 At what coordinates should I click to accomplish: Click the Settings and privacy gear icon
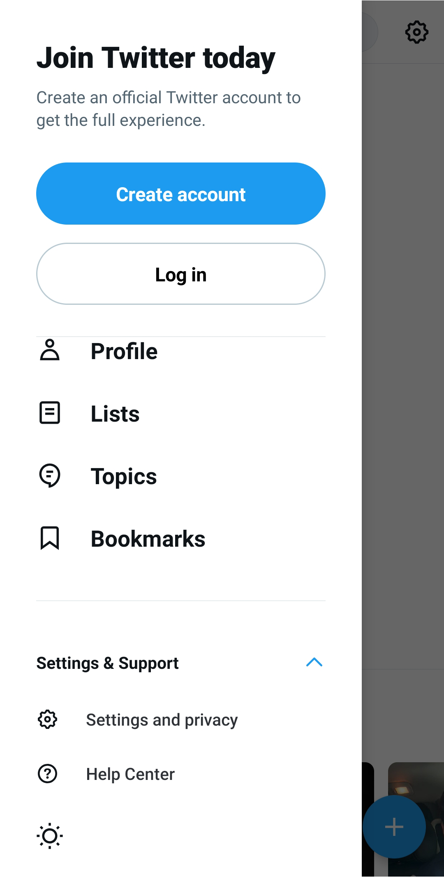(48, 719)
